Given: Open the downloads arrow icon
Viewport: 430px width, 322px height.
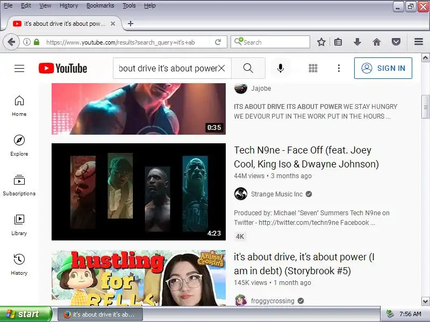Looking at the screenshot, I should click(357, 42).
